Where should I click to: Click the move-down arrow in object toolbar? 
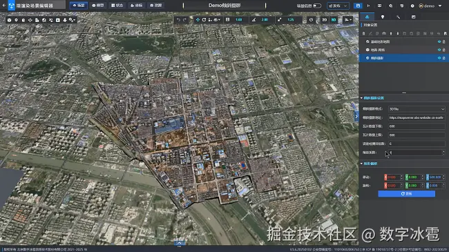click(x=398, y=34)
